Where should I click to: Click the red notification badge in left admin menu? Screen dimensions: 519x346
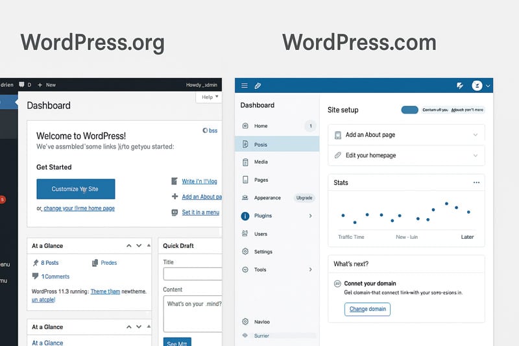pyautogui.click(x=2, y=200)
